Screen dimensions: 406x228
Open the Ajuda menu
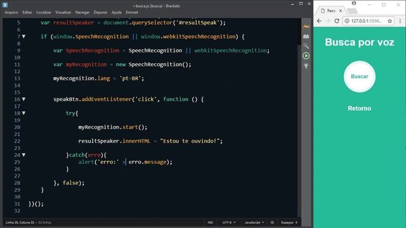[117, 12]
